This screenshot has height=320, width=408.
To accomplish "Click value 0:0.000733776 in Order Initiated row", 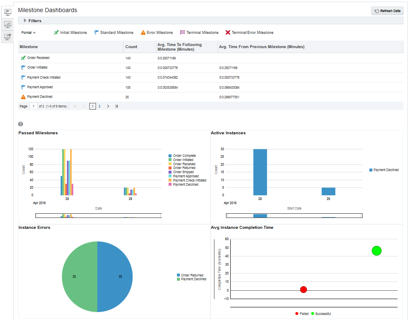I will coord(168,68).
